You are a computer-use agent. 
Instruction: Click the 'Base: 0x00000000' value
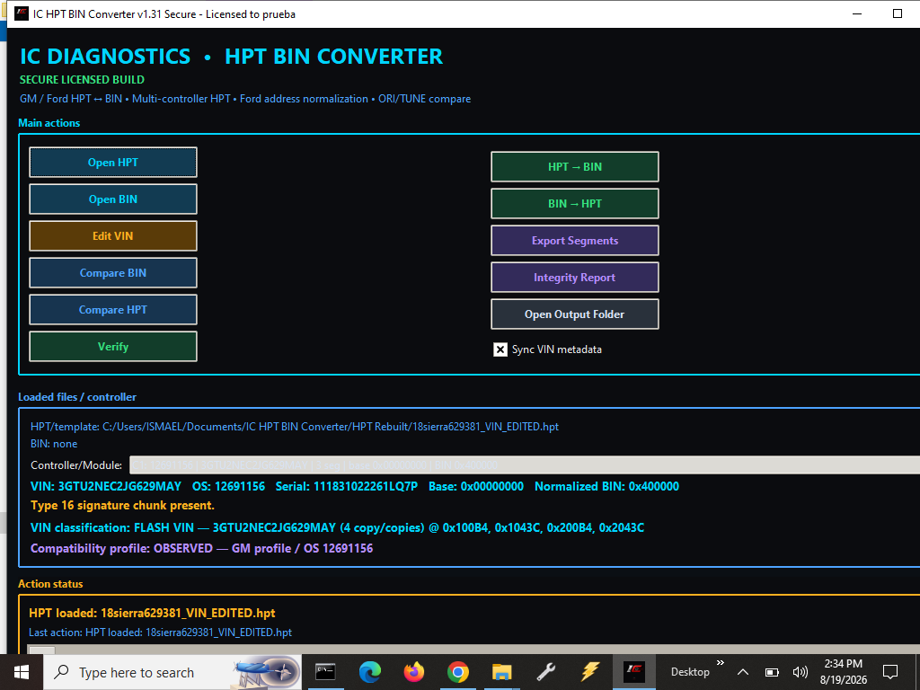tap(476, 486)
